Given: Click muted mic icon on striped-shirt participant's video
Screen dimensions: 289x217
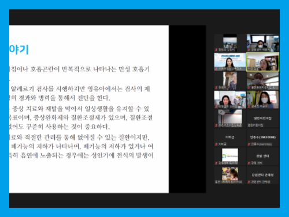Looking at the screenshot, I should [216, 87].
